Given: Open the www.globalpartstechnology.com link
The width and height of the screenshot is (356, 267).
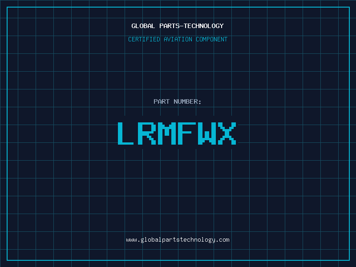Looking at the screenshot, I should (178, 240).
